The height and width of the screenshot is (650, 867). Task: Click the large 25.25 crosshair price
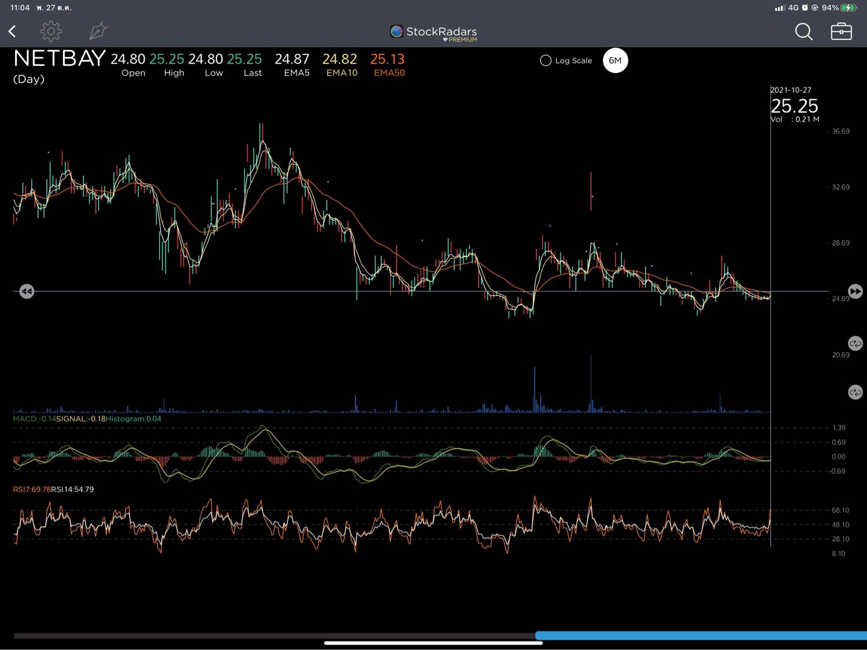[x=795, y=106]
